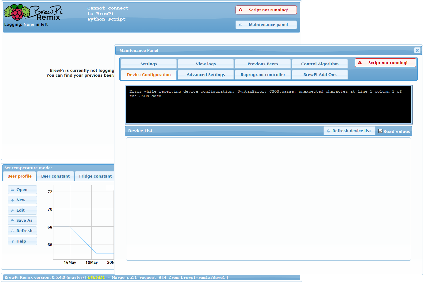Click the Maintenance panel window icon
This screenshot has height=284, width=426.
click(x=240, y=25)
